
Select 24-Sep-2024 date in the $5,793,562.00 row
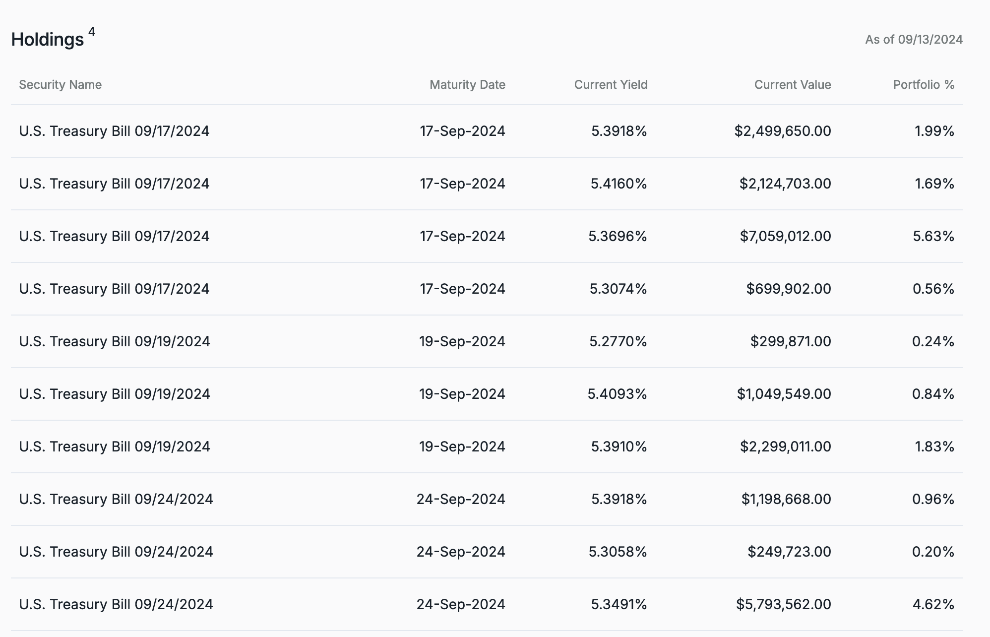(x=461, y=604)
